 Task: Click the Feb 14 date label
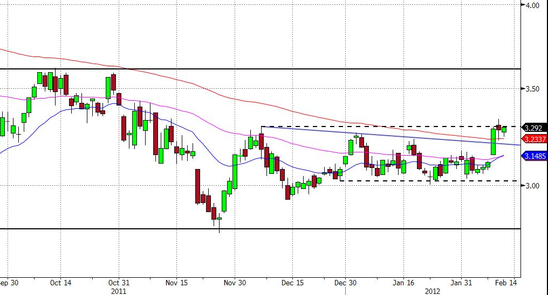coord(506,283)
